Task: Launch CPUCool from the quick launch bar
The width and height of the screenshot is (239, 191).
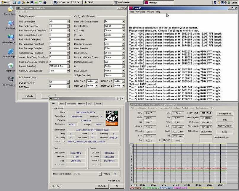Action: tap(32, 3)
